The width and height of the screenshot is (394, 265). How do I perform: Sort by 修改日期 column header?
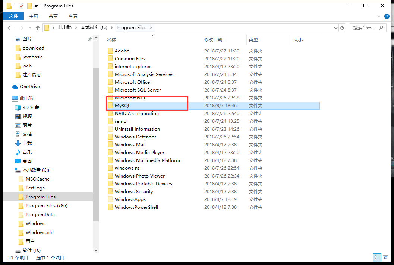point(213,40)
